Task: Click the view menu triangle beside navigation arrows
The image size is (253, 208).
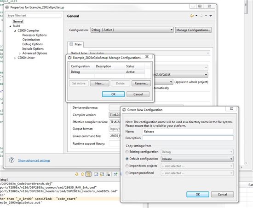Action: pos(211,16)
